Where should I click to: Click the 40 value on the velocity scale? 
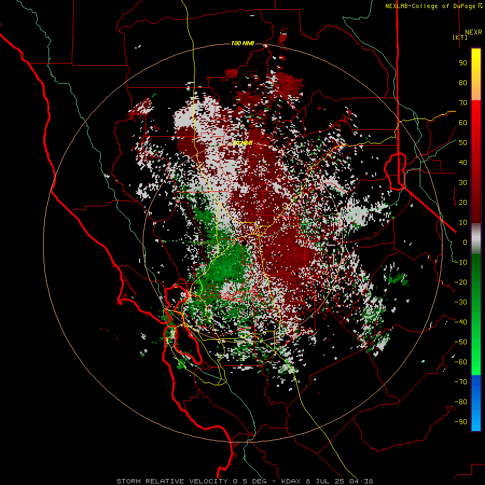[x=463, y=163]
